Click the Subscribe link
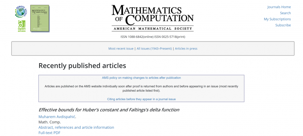The width and height of the screenshot is (303, 136). click(x=283, y=25)
